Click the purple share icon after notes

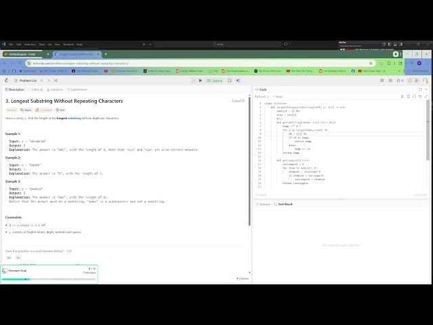pyautogui.click(x=237, y=81)
